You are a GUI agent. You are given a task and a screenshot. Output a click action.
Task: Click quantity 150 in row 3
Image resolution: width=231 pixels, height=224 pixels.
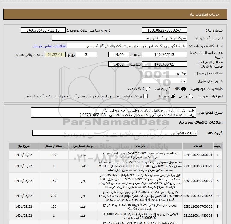[54, 181]
